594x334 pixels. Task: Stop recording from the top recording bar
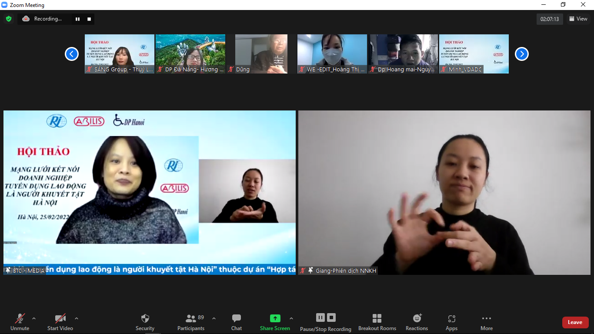pos(89,19)
